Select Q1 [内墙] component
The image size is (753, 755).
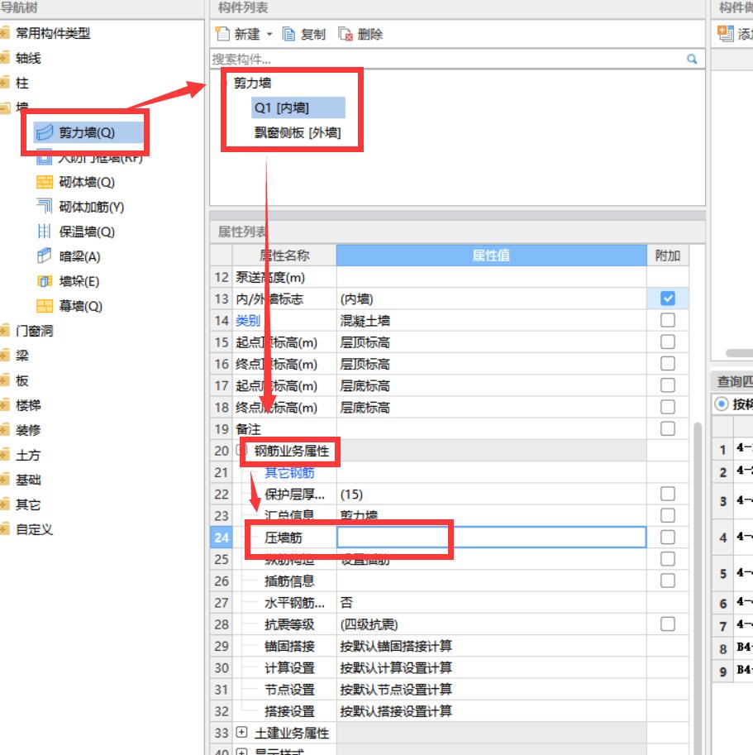[298, 108]
